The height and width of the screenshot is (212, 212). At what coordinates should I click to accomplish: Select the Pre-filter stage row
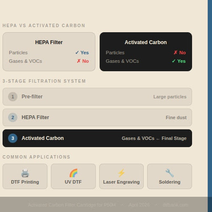97,97
